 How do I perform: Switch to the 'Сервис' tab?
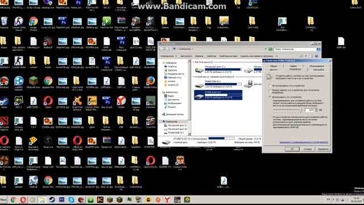click(293, 66)
